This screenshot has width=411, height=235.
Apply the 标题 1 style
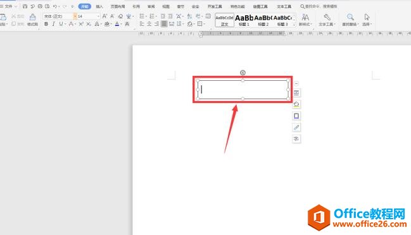click(x=244, y=20)
